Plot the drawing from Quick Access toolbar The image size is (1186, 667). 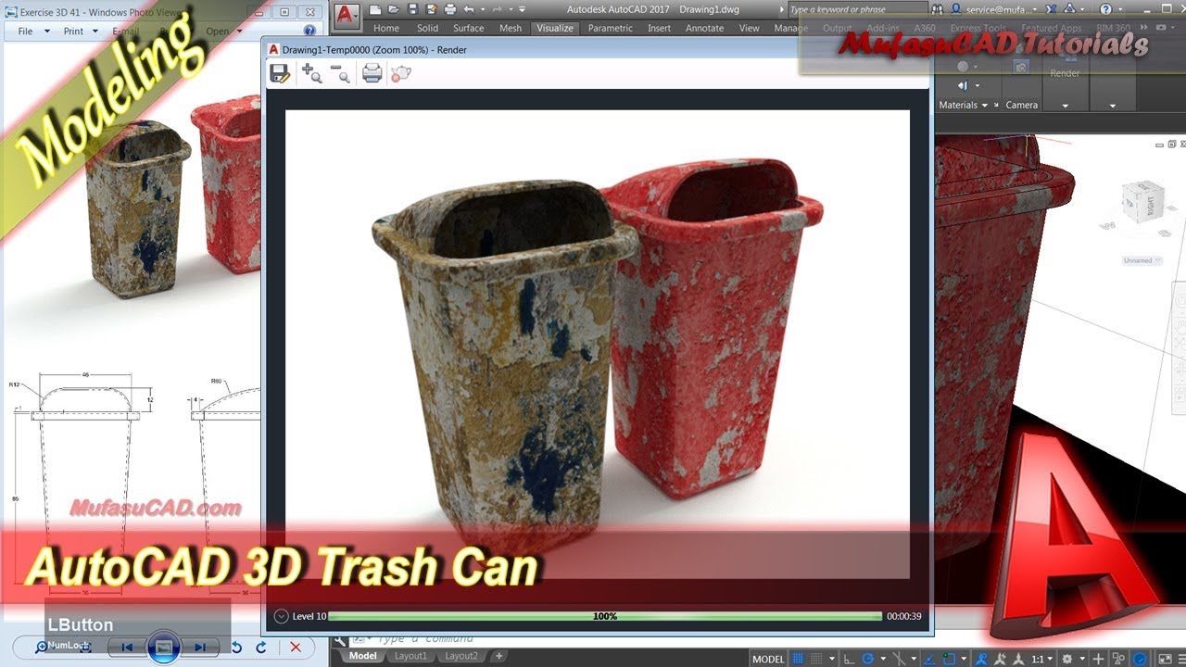coord(450,9)
